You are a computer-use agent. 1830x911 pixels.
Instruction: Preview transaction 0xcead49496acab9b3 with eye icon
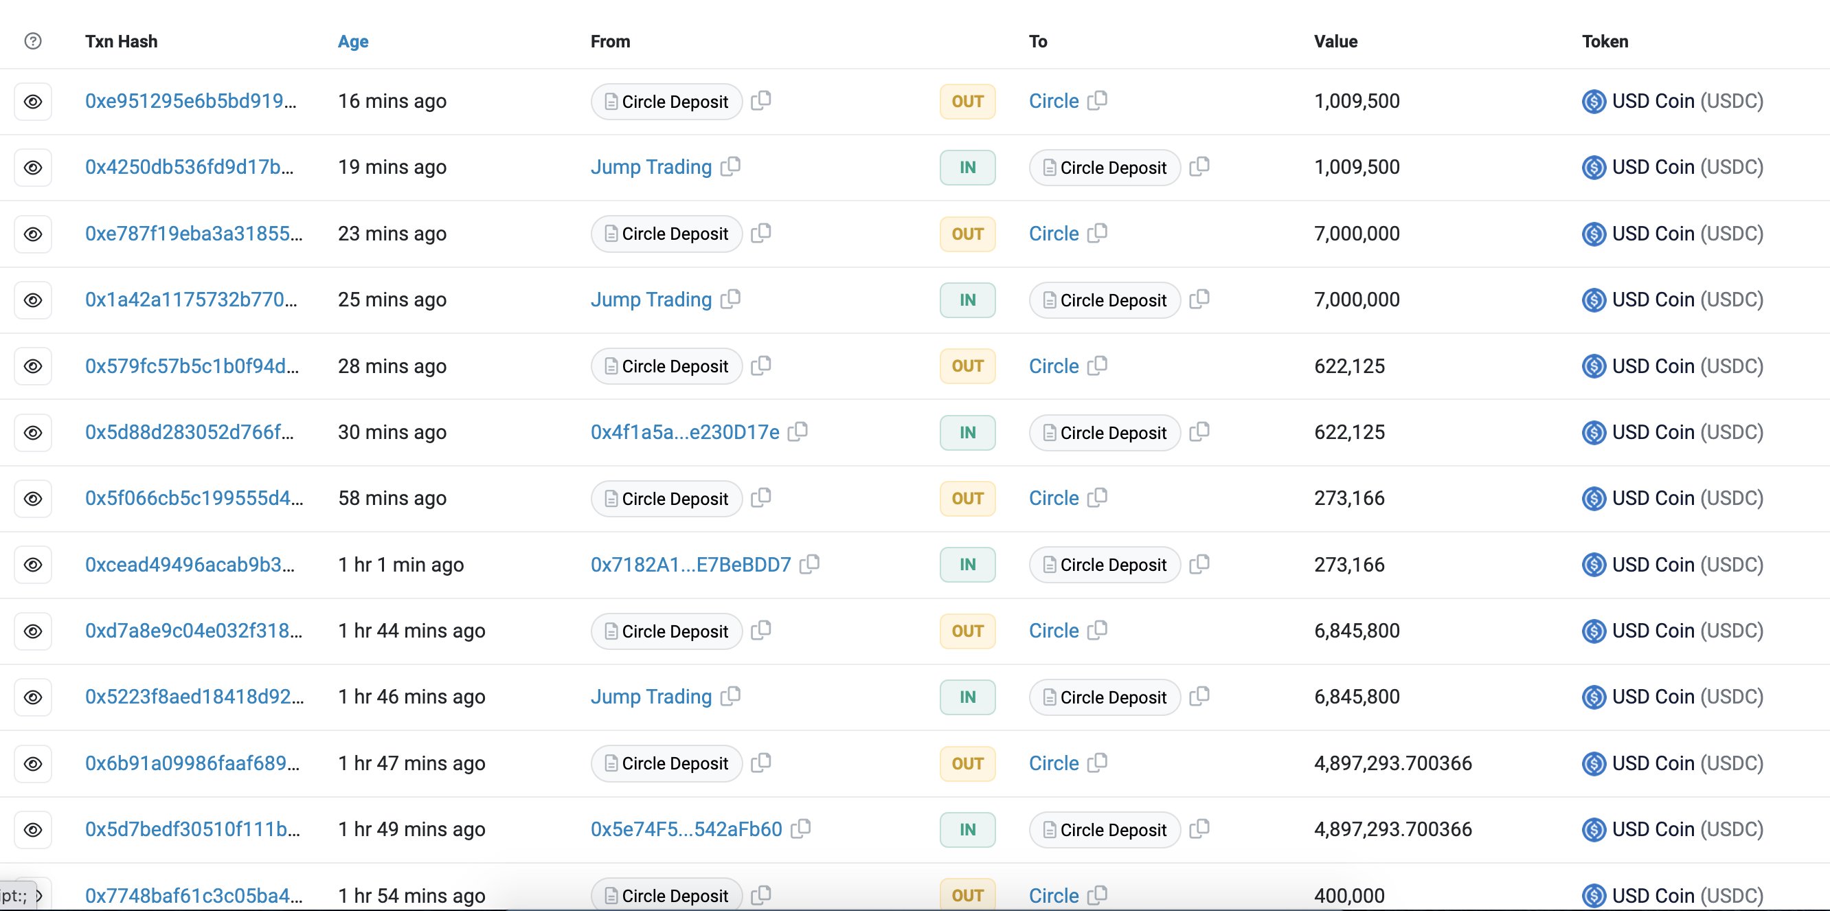pyautogui.click(x=33, y=565)
